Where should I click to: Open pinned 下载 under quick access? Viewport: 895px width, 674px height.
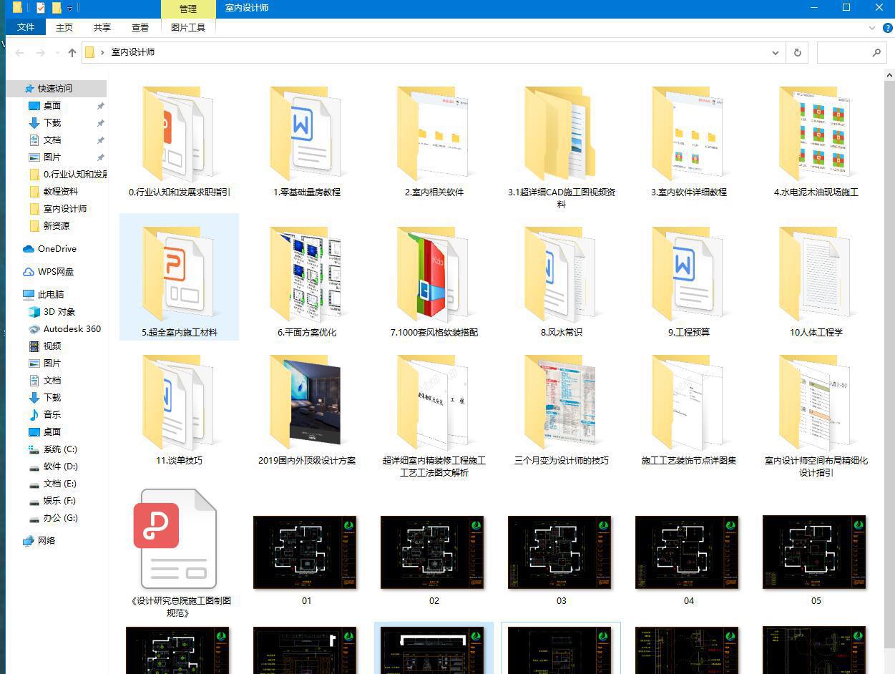[52, 122]
